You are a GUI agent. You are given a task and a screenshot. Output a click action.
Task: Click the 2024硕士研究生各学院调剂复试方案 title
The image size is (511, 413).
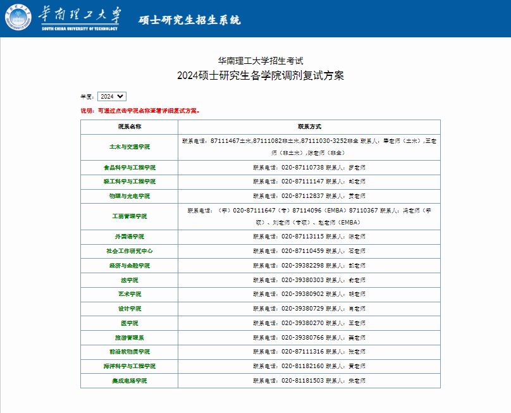261,76
